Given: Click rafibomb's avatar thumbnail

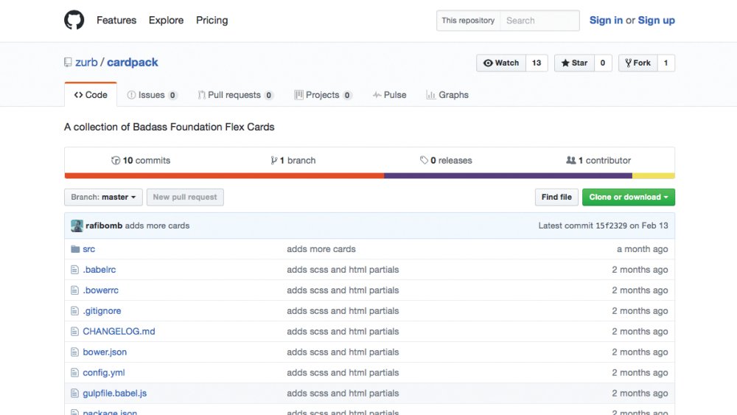Looking at the screenshot, I should 77,226.
